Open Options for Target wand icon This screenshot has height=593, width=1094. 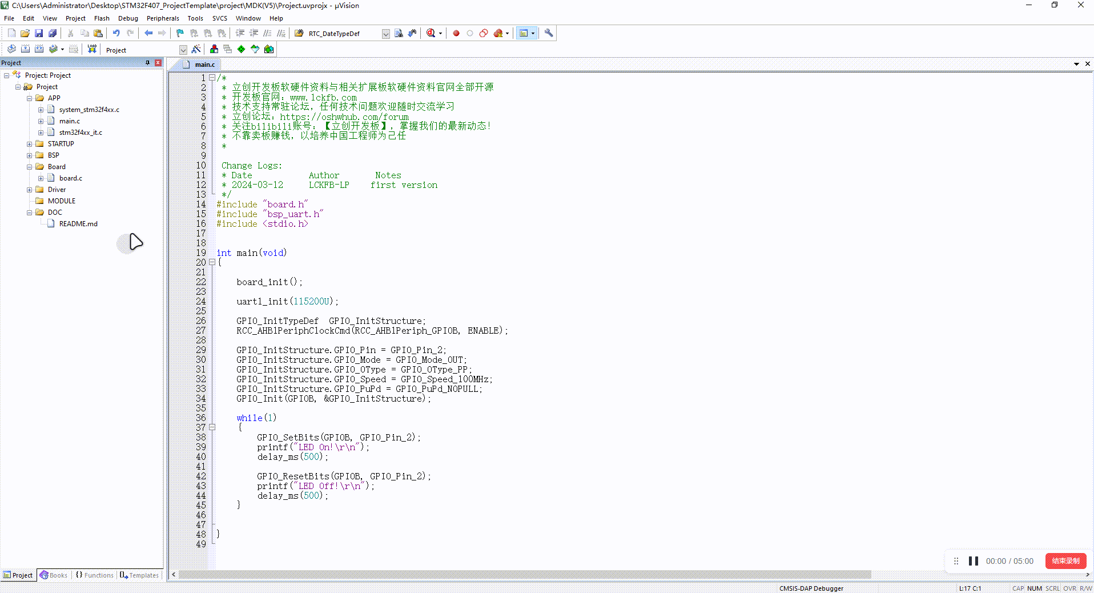tap(196, 49)
